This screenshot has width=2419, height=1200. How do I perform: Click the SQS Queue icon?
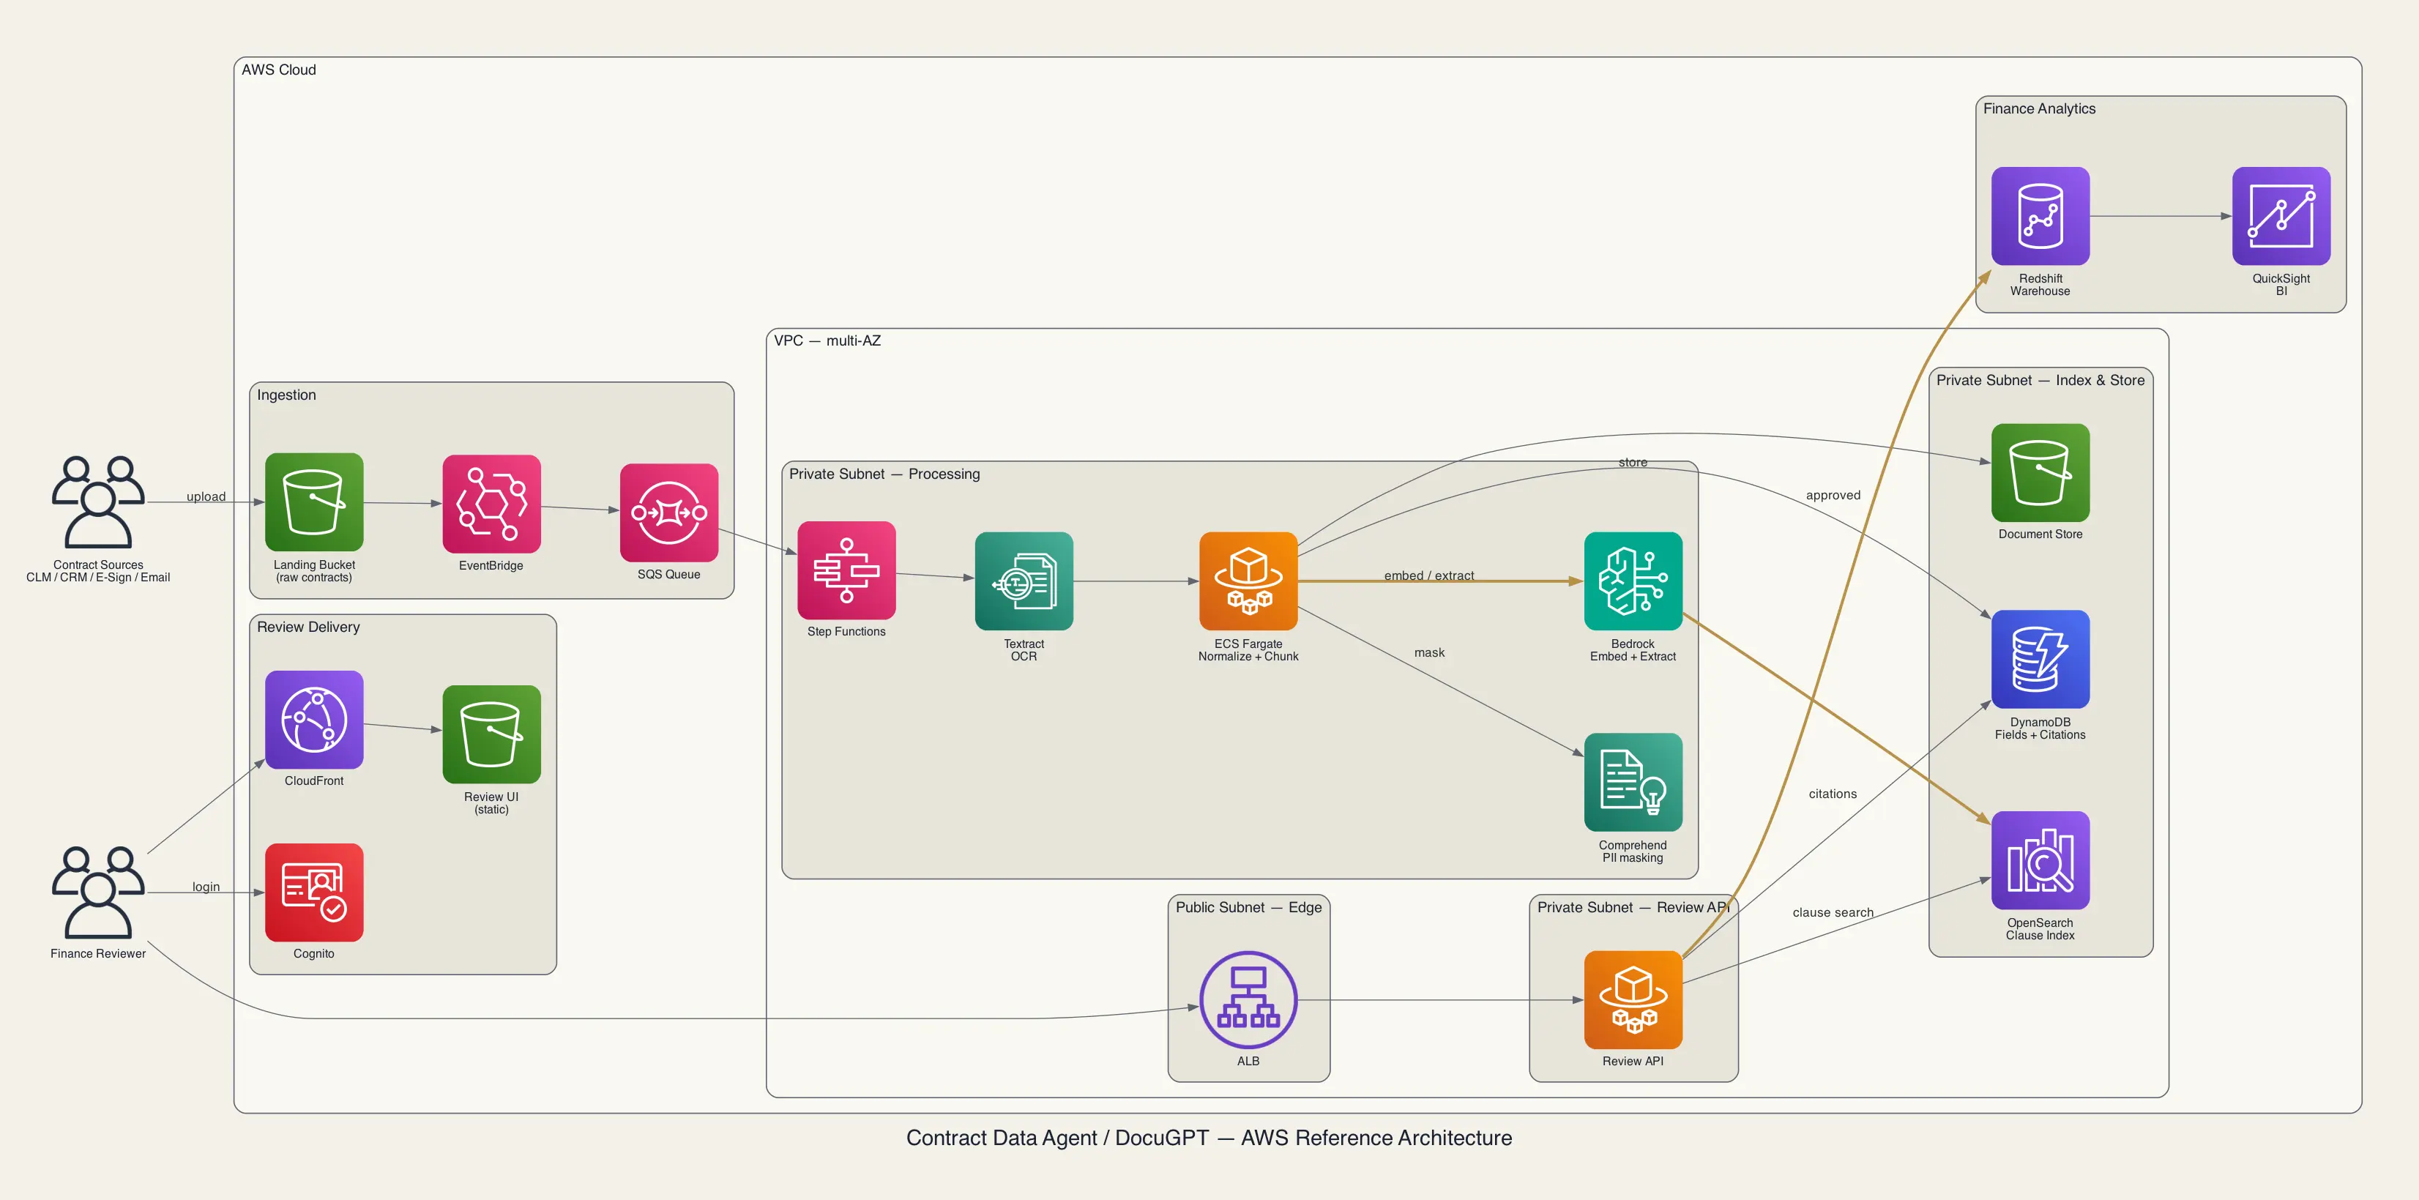668,513
